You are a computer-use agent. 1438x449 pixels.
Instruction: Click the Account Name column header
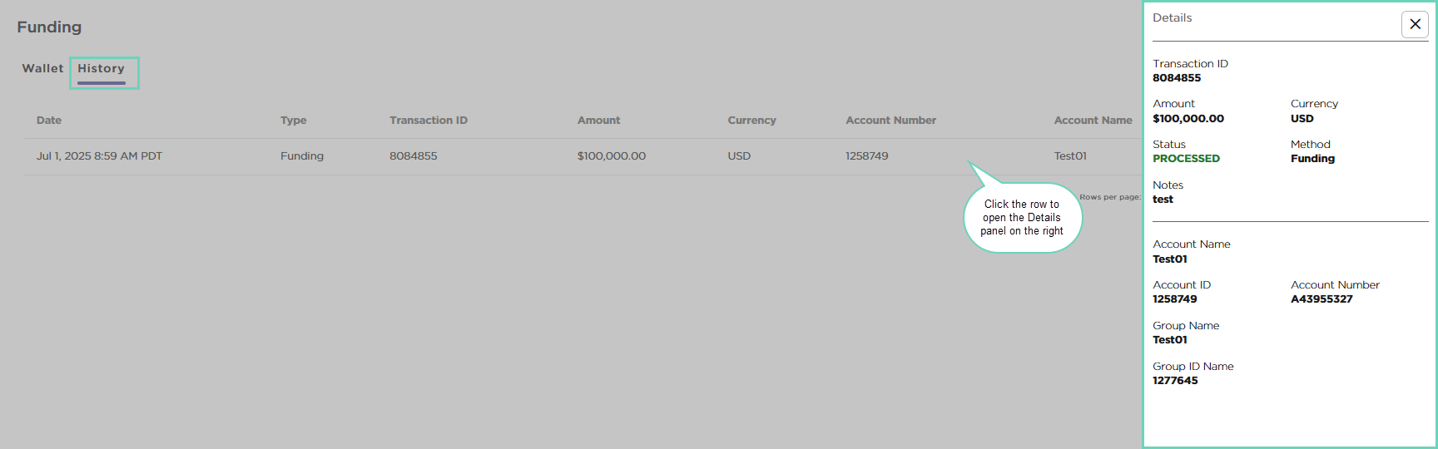point(1093,121)
